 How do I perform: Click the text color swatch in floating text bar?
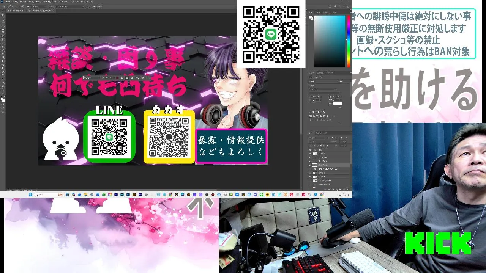point(117,78)
